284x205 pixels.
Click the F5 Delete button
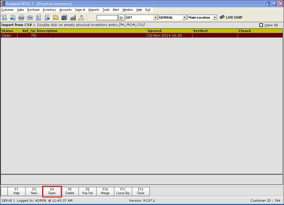pyautogui.click(x=70, y=191)
